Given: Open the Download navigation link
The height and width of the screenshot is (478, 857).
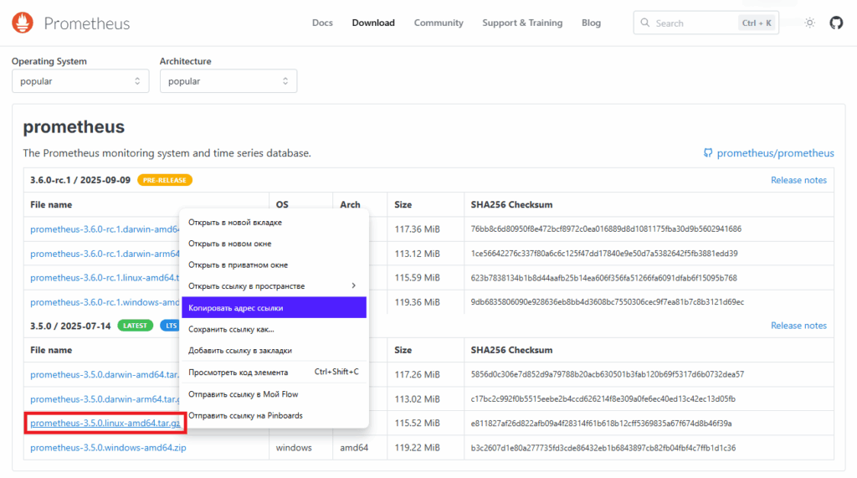Looking at the screenshot, I should pyautogui.click(x=373, y=23).
